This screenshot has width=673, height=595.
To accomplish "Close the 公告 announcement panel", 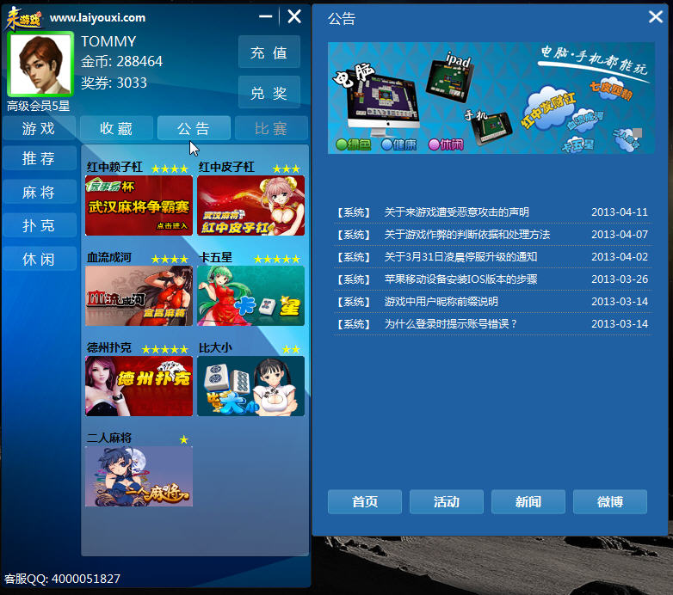I will [654, 17].
